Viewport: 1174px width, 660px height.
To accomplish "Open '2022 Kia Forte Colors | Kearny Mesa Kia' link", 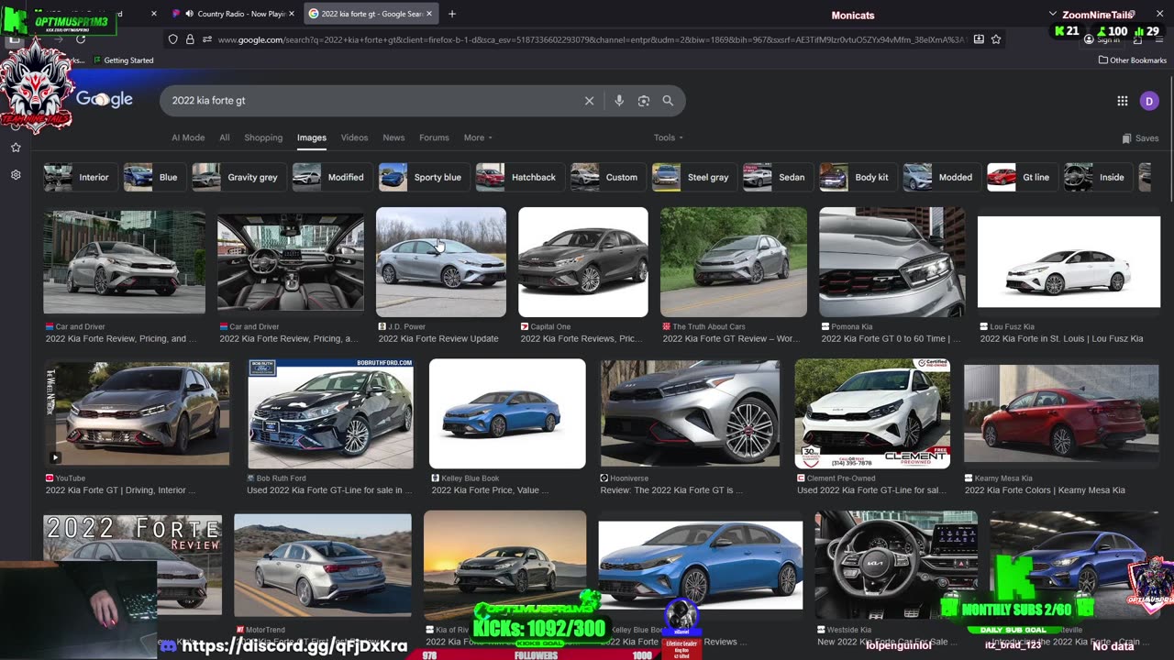I will pyautogui.click(x=1045, y=490).
